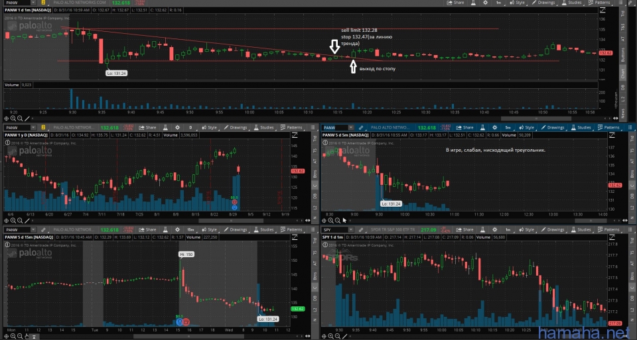Image resolution: width=637 pixels, height=340 pixels.
Task: Toggle price axis scale icon in daily chart
Action: (295, 135)
